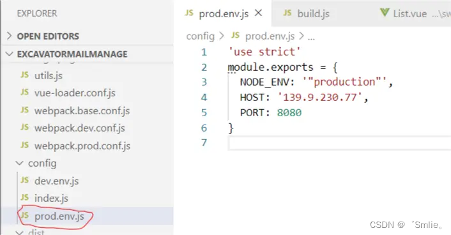Click the '139.9.230.77' host value
451x235 pixels.
pyautogui.click(x=319, y=98)
